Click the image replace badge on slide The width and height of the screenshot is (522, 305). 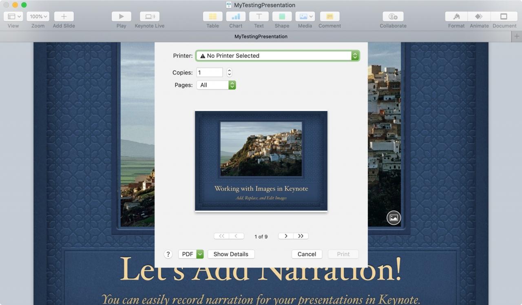[394, 218]
